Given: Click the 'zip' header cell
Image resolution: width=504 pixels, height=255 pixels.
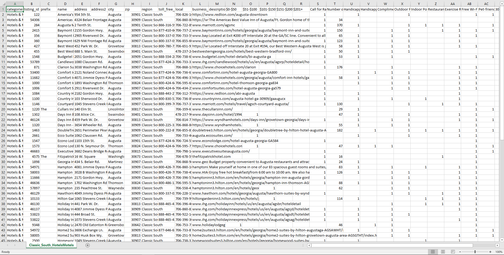Looking at the screenshot, I should (133, 9).
